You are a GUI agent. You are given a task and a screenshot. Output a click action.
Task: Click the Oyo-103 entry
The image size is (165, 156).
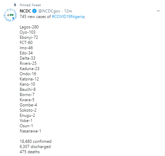click(28, 32)
